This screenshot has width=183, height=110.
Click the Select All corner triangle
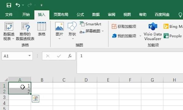[6, 80]
